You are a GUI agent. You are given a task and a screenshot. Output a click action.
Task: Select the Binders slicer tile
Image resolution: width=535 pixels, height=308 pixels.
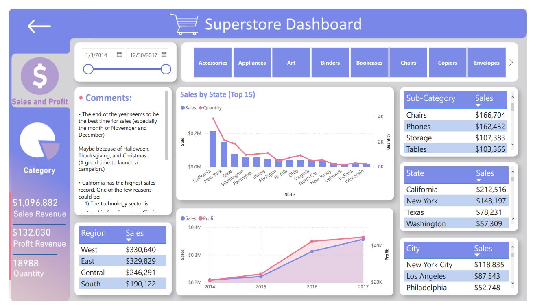point(330,63)
